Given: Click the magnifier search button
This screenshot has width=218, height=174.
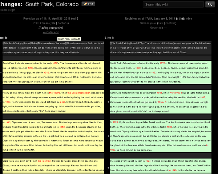Looking at the screenshot, I should tap(210, 4).
